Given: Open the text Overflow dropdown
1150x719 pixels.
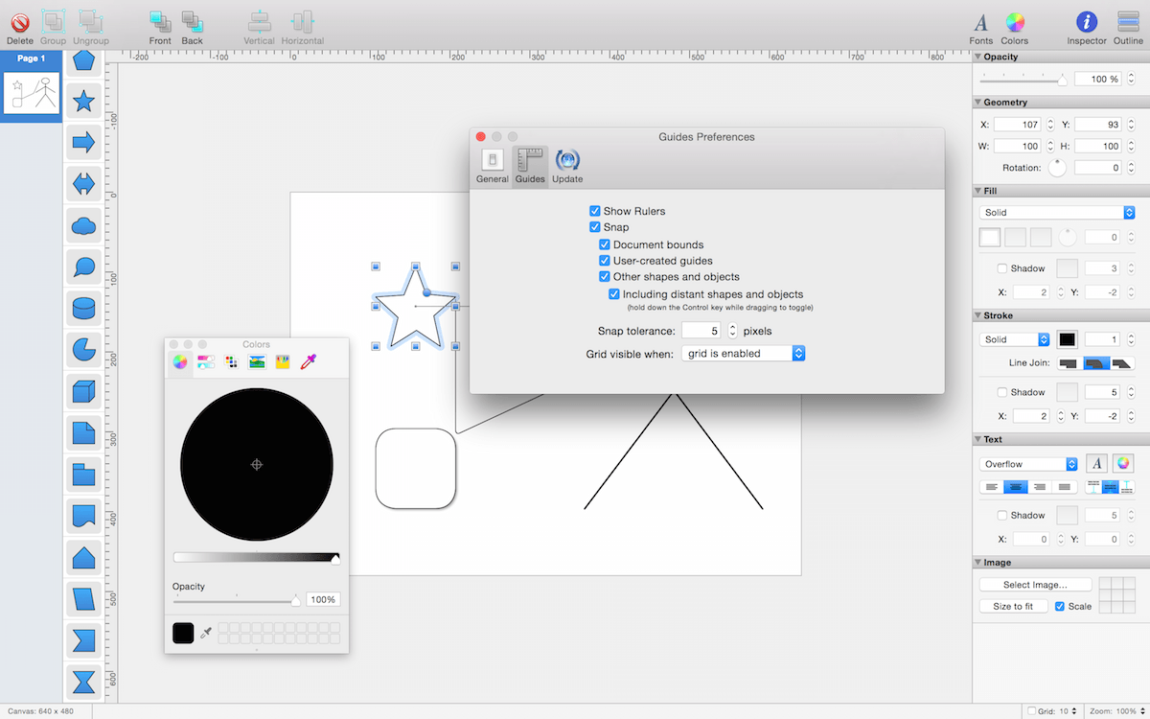Looking at the screenshot, I should (x=1028, y=464).
